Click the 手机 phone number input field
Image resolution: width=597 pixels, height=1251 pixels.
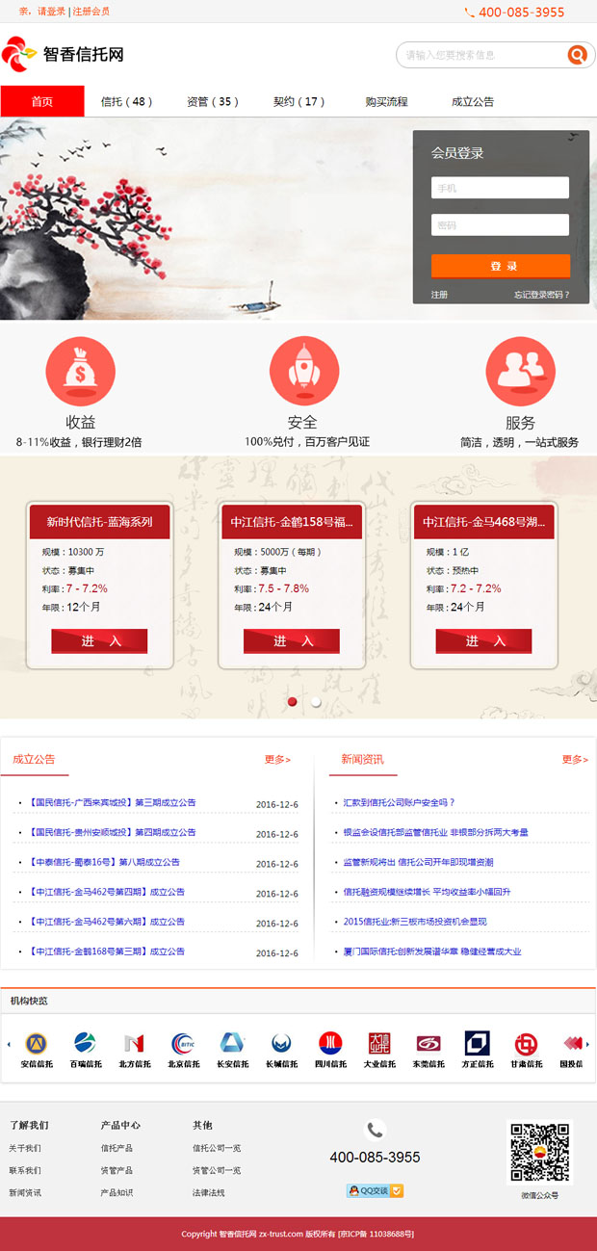pos(500,188)
